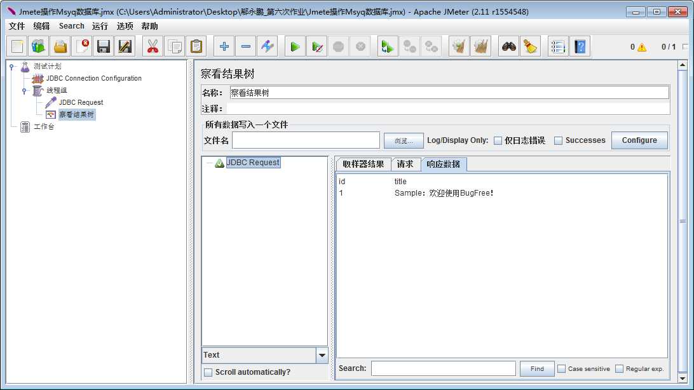Click the Search text field

coord(444,368)
